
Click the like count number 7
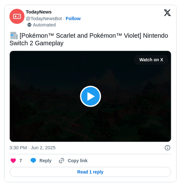(x=21, y=160)
